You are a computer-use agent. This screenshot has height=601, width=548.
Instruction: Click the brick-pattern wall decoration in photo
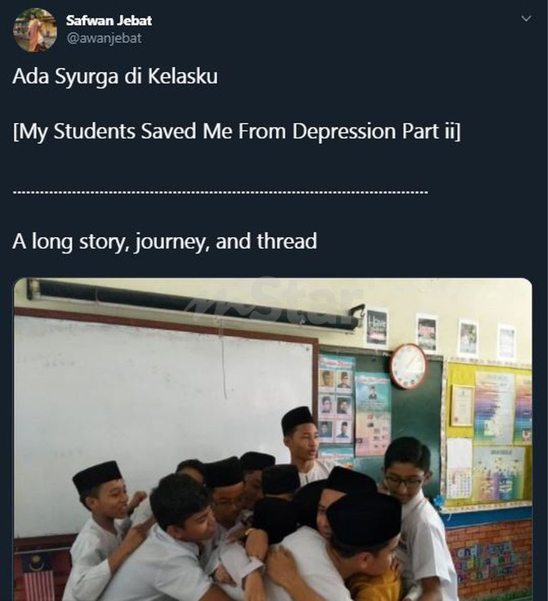(x=491, y=556)
